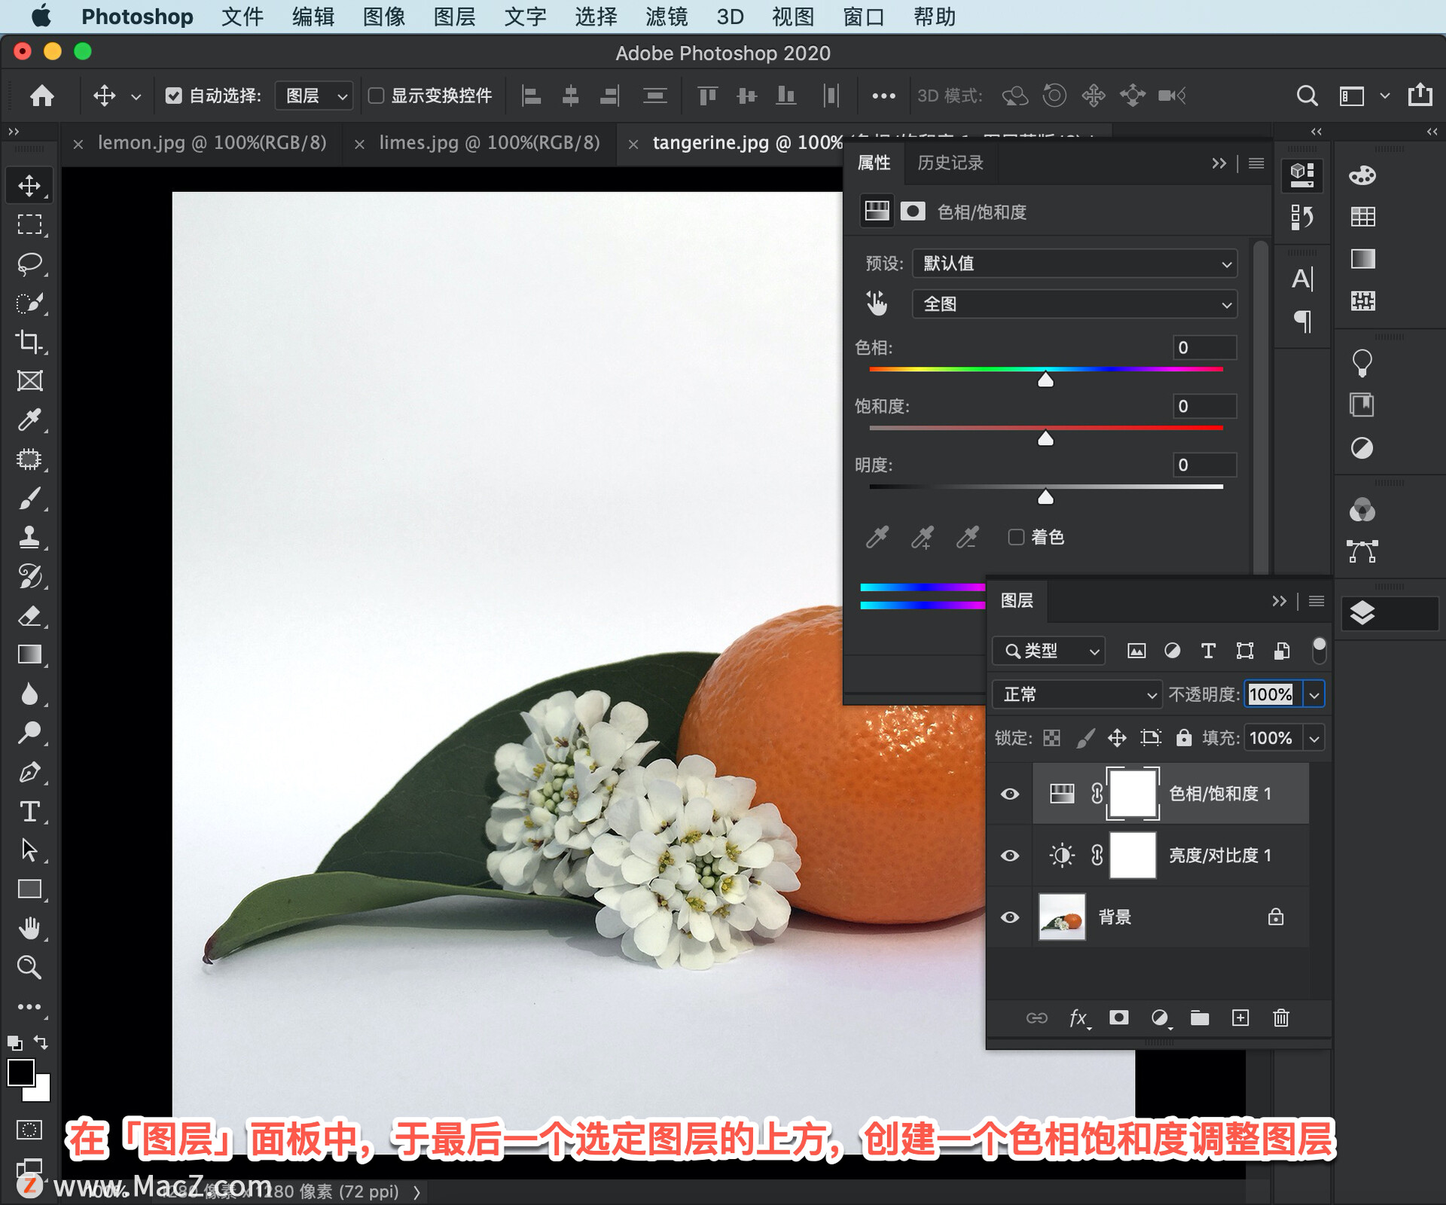Viewport: 1446px width, 1205px height.
Task: Click the add layer mask icon
Action: (1119, 1018)
